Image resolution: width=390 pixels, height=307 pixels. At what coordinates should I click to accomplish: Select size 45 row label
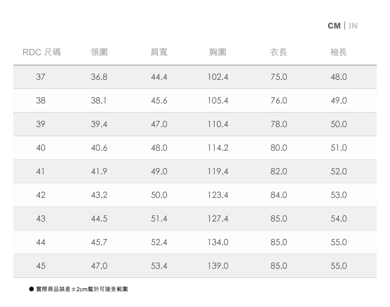tap(41, 266)
